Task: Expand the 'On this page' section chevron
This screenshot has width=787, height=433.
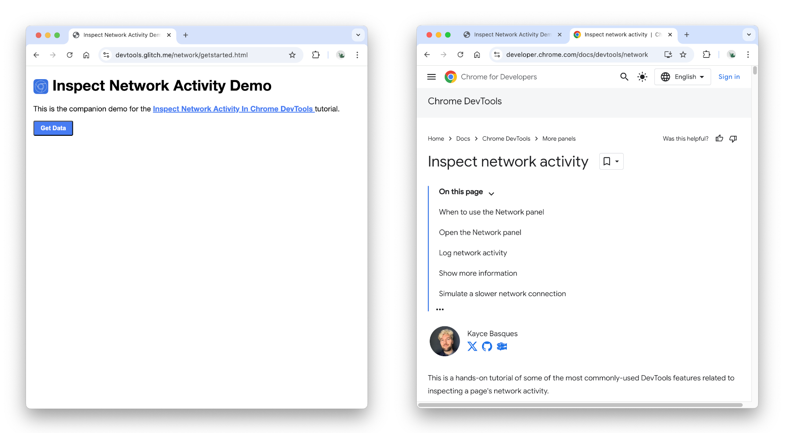Action: tap(490, 192)
